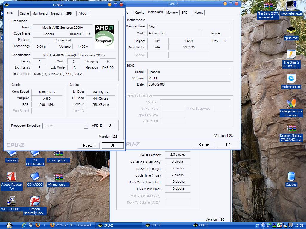The height and width of the screenshot is (229, 306).
Task: Open The Sims 2 TRUCCHI document icon
Action: [291, 59]
